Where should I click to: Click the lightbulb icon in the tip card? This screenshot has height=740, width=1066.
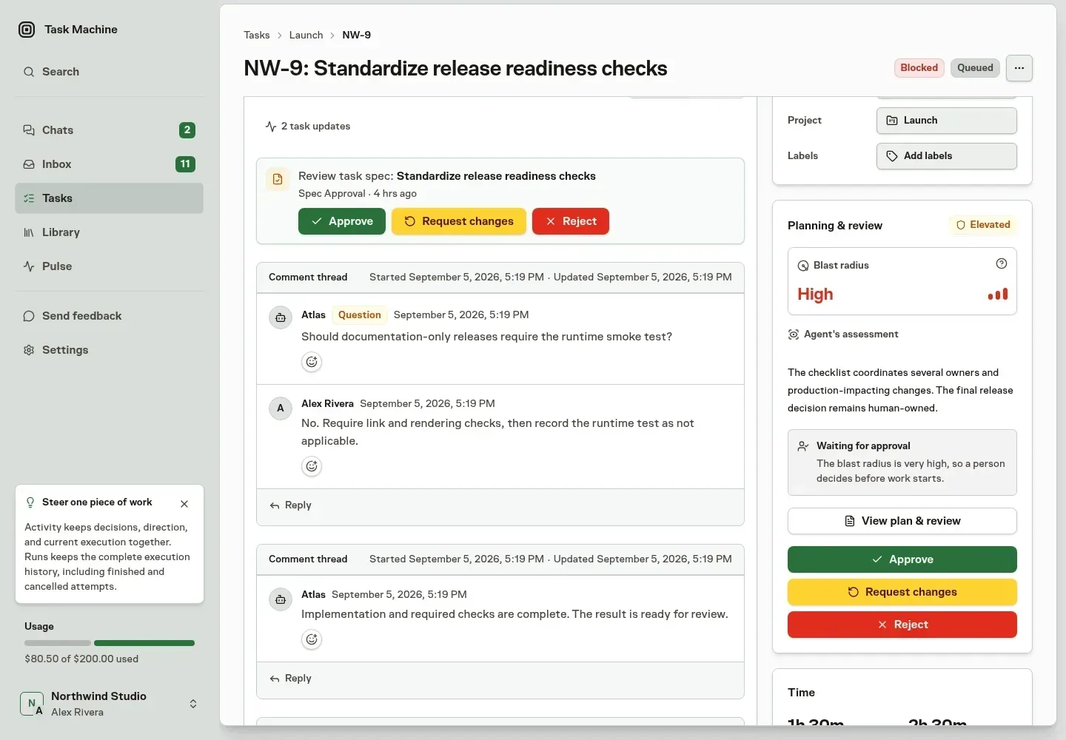[x=30, y=502]
